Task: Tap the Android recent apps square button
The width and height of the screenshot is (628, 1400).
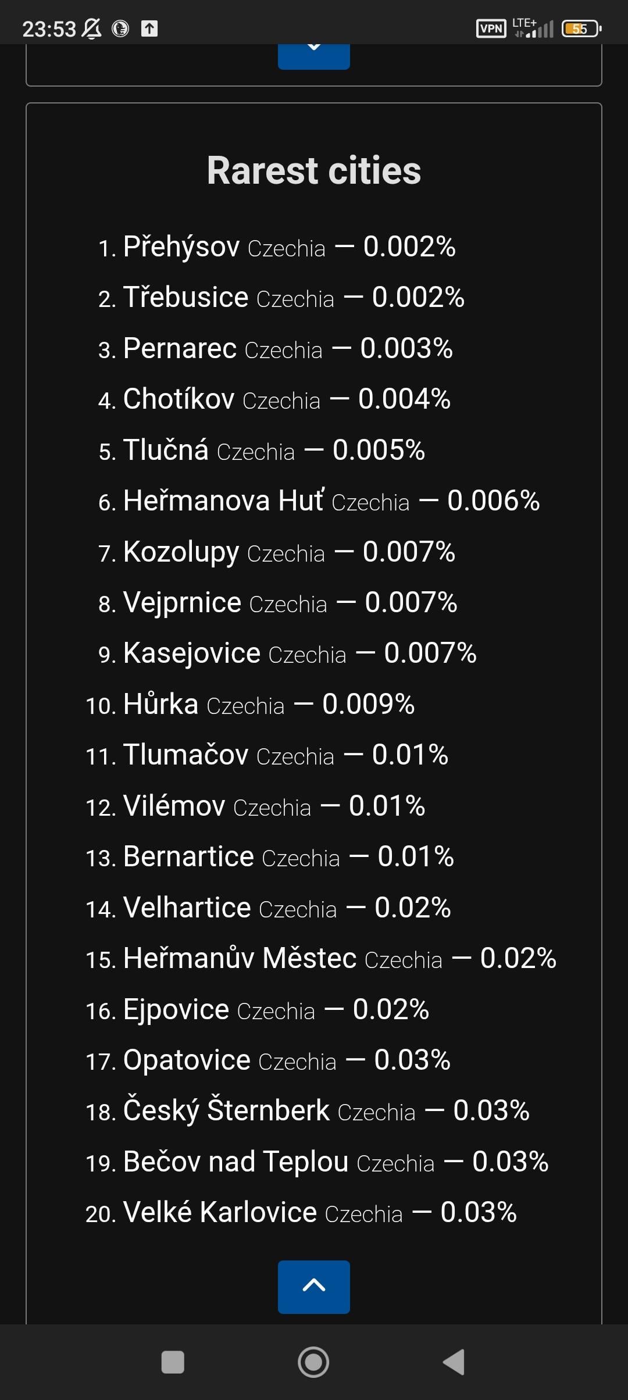Action: pos(173,1362)
